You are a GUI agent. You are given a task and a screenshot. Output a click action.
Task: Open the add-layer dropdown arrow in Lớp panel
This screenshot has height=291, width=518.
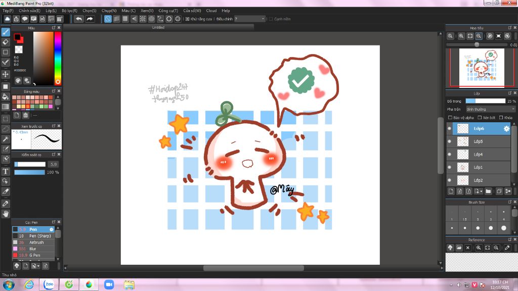click(481, 191)
